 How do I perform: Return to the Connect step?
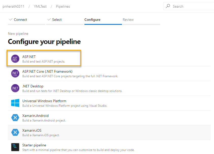(20, 20)
